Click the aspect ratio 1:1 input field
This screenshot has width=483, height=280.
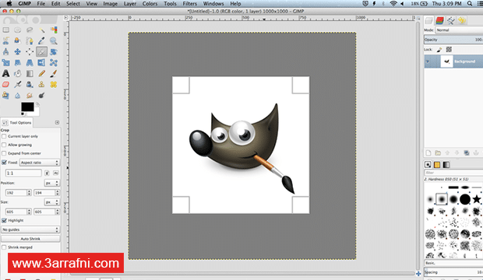[x=23, y=173]
